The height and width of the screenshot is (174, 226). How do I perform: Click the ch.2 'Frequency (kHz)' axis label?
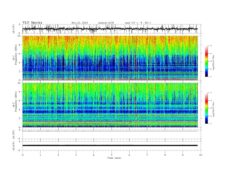16,101
